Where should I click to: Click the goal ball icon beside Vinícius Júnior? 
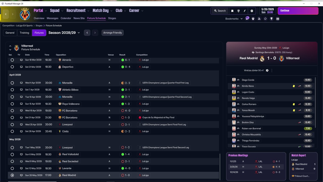point(267,71)
